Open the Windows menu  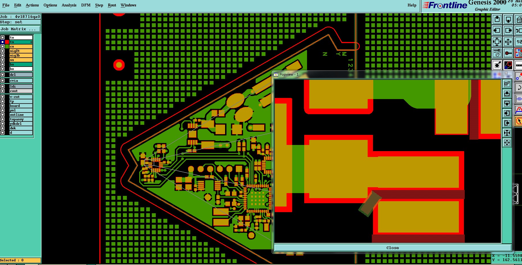[129, 5]
